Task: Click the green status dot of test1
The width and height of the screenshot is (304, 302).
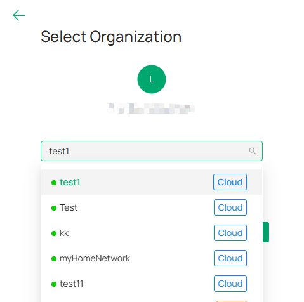Action: pos(54,183)
